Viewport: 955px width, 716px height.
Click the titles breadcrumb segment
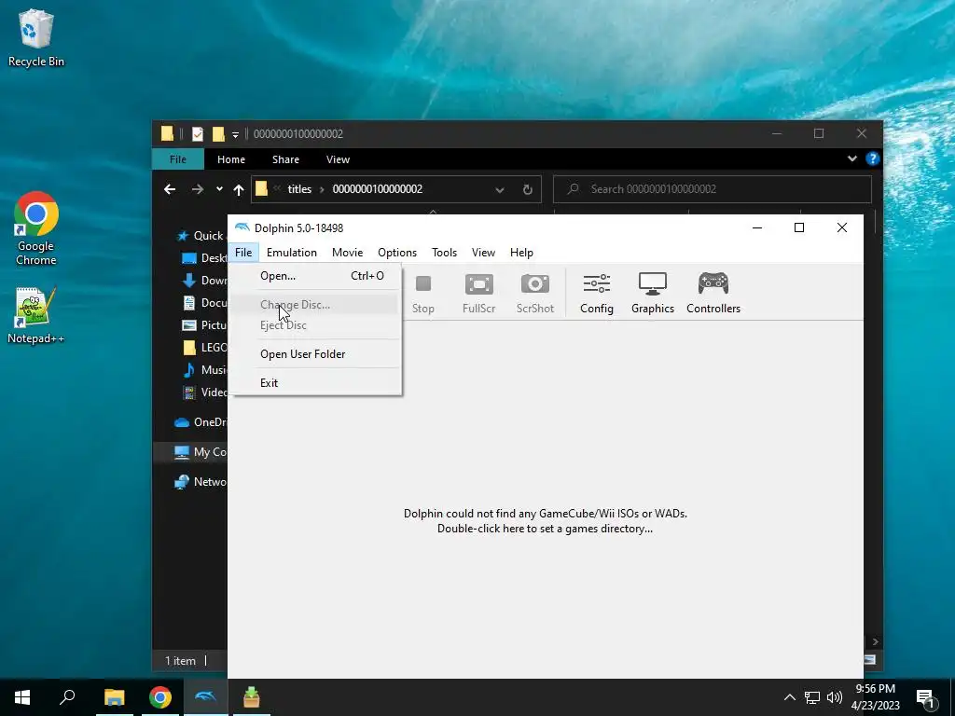click(299, 189)
